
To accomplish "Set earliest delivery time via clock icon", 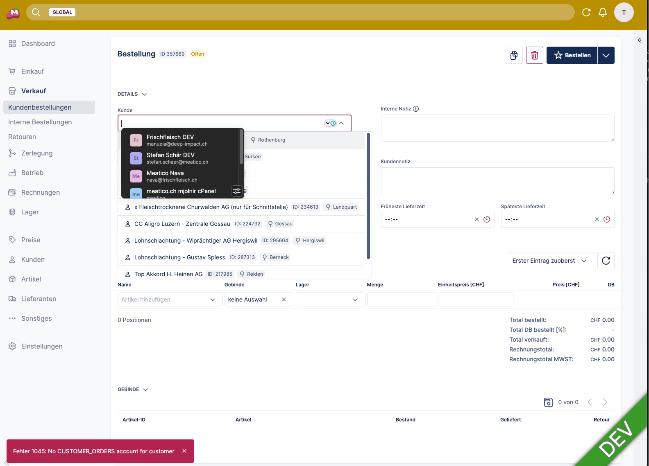I will (486, 219).
